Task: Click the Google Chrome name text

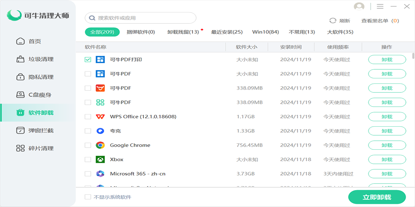Action: [130, 145]
